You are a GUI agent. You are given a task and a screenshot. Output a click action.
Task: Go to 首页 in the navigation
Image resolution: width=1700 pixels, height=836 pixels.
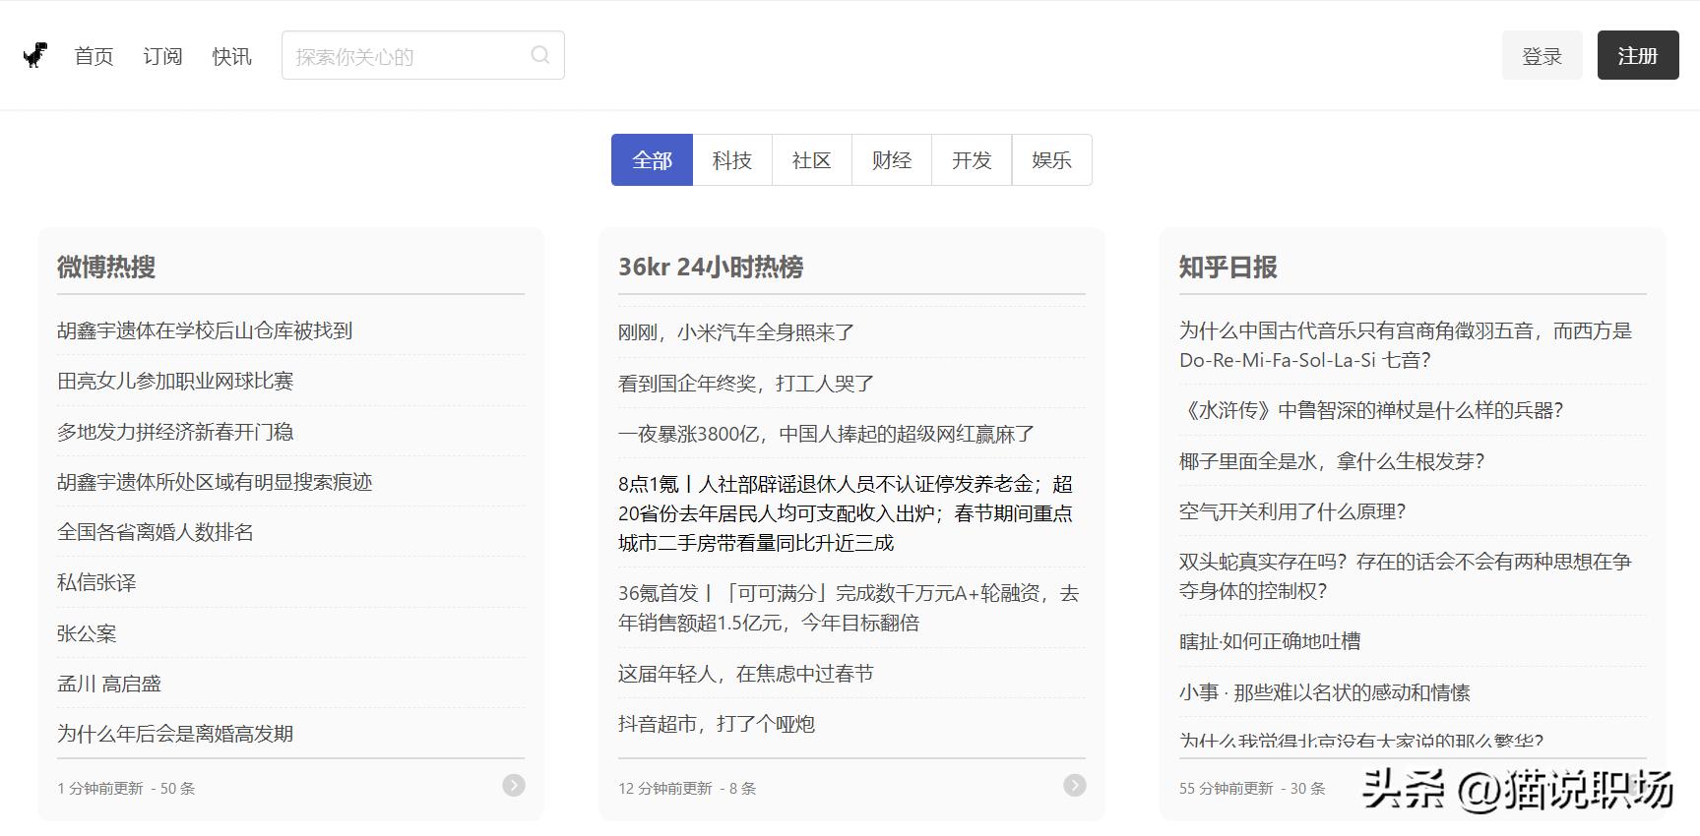[94, 56]
